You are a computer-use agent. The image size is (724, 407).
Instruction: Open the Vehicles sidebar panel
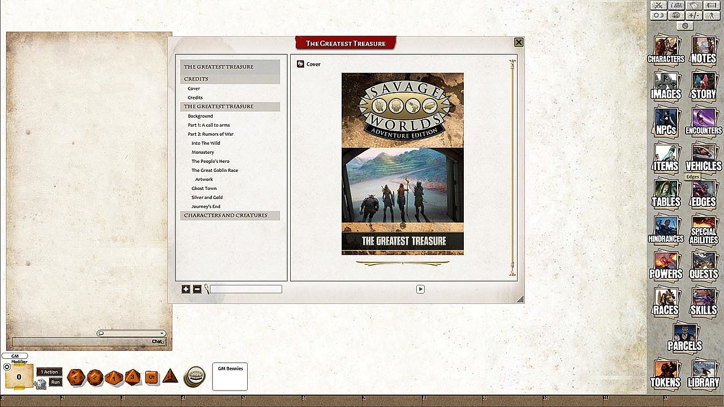[x=704, y=157]
